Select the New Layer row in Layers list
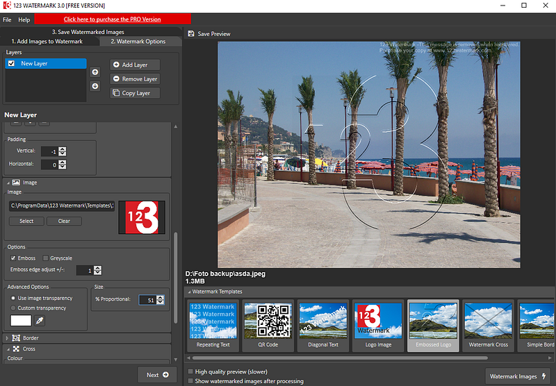The width and height of the screenshot is (556, 386). pos(46,63)
